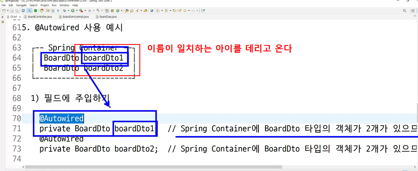418x171 pixels.
Task: Click the New Java Project icon
Action: pyautogui.click(x=107, y=11)
